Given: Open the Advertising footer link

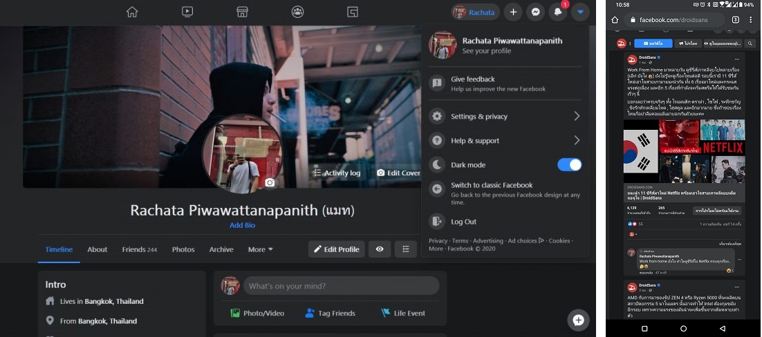Looking at the screenshot, I should click(488, 240).
